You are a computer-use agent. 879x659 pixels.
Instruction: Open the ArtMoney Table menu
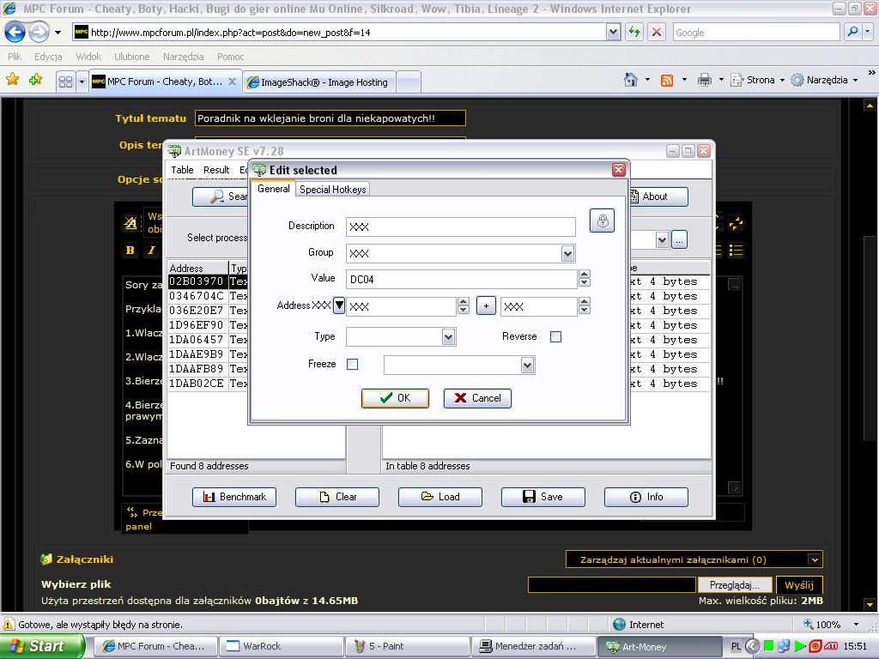[182, 170]
